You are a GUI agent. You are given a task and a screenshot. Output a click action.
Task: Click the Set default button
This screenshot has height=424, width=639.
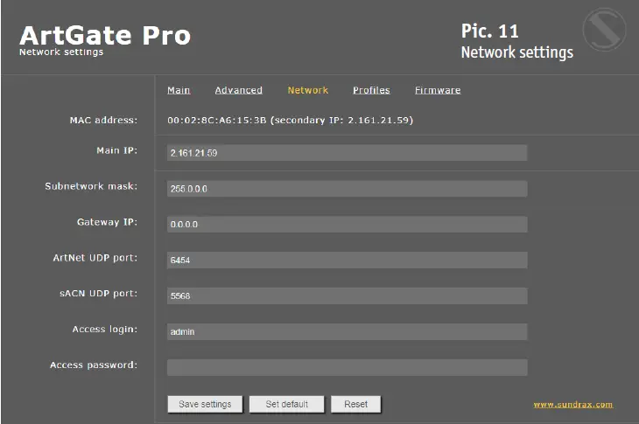tap(287, 404)
